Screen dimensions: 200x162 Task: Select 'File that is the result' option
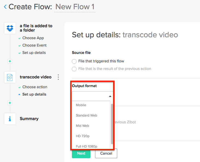[x=74, y=69]
